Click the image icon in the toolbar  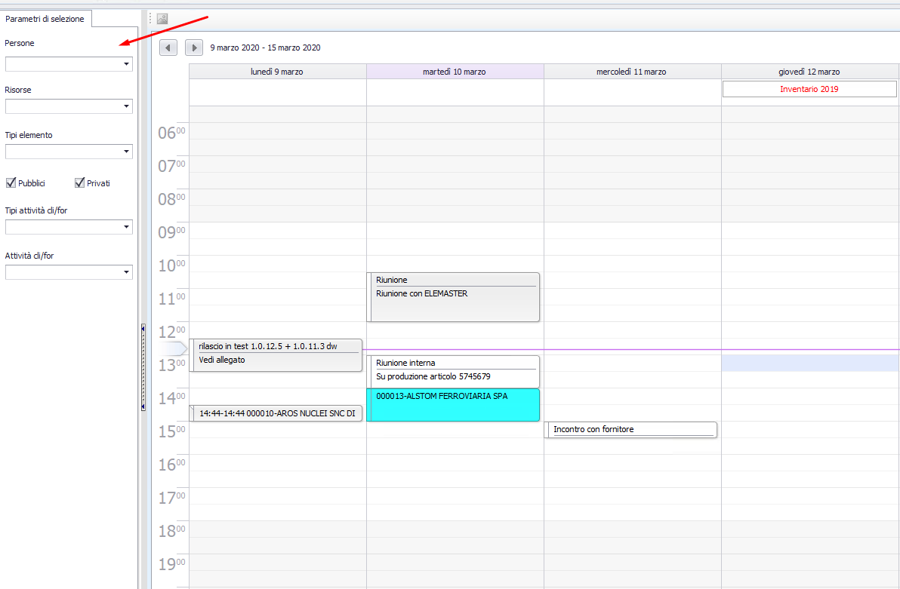(x=162, y=19)
